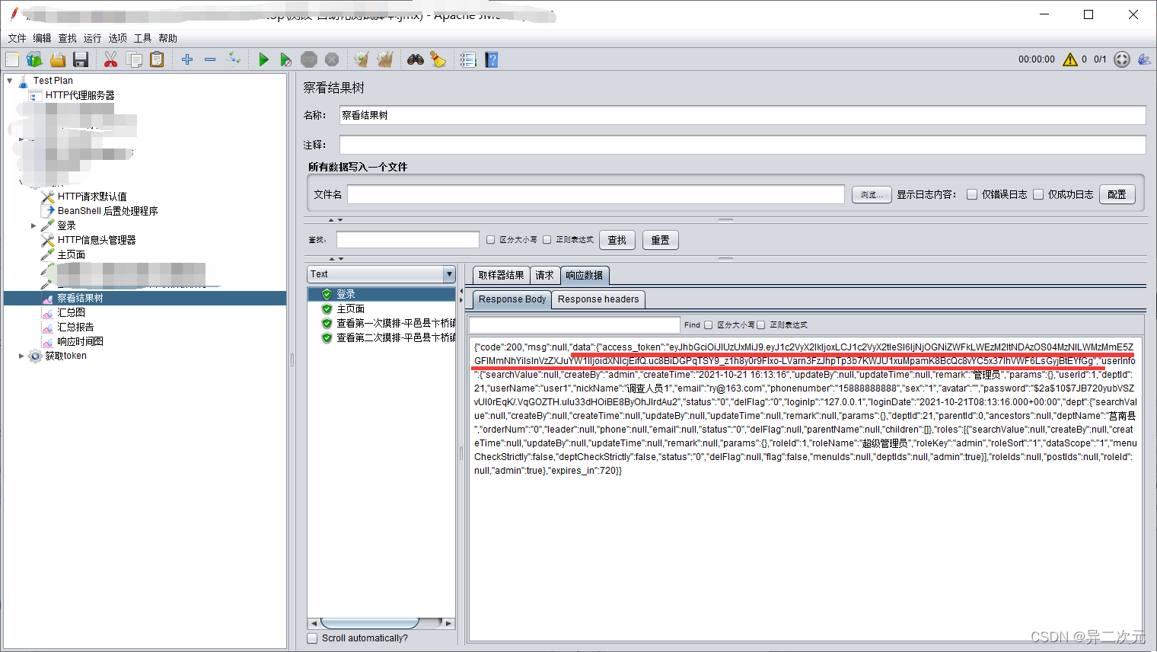1157x652 pixels.
Task: Click the 文件名 input field
Action: point(596,194)
